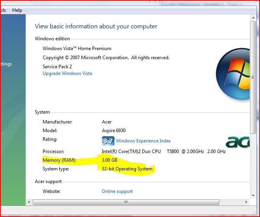Click the 'View basic information about your computer' heading
The width and height of the screenshot is (260, 217).
(96, 26)
